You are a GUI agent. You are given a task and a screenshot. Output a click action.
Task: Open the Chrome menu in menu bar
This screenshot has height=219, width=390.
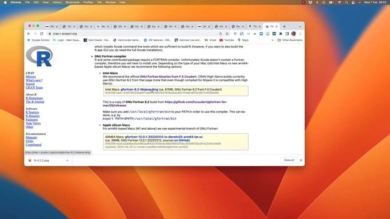point(16,2)
